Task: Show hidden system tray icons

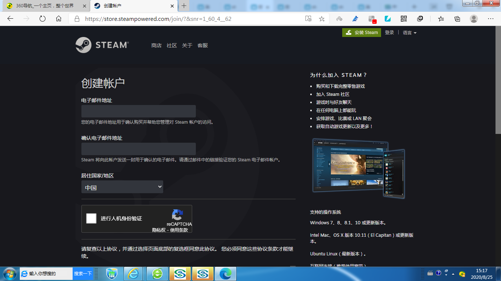Action: (x=453, y=274)
